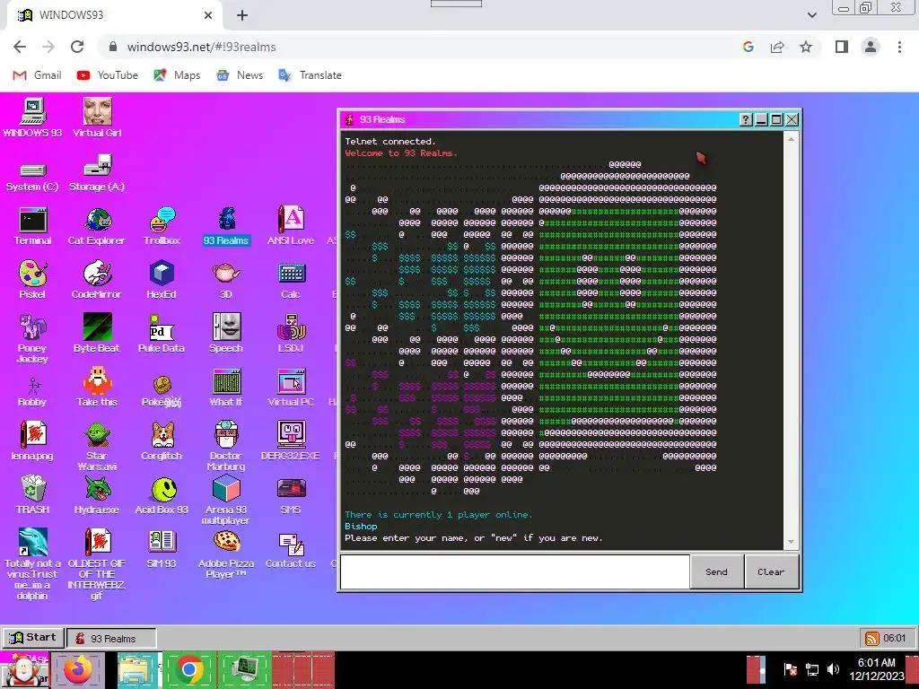Focus the 93 Realms command input field
The image size is (919, 689).
(514, 571)
